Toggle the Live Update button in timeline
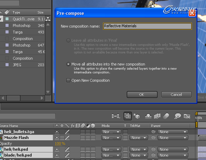 (127, 116)
